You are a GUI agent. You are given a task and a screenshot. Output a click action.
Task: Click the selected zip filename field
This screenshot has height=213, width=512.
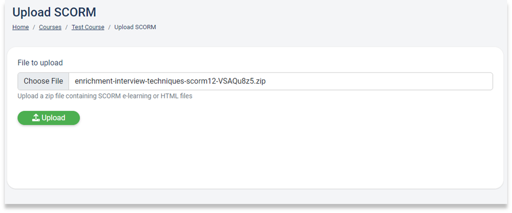(281, 81)
